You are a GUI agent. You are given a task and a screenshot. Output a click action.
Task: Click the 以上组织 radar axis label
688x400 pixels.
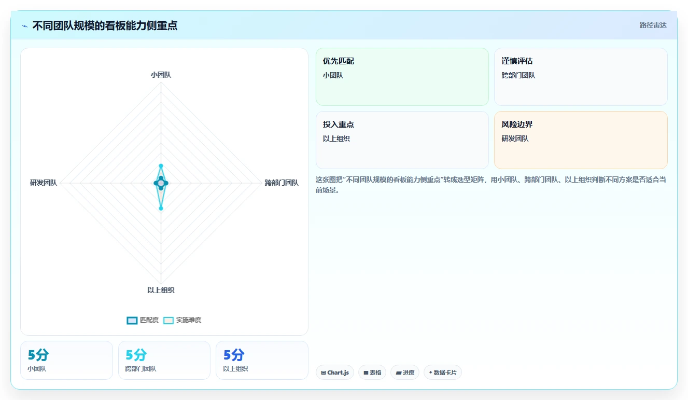click(161, 290)
